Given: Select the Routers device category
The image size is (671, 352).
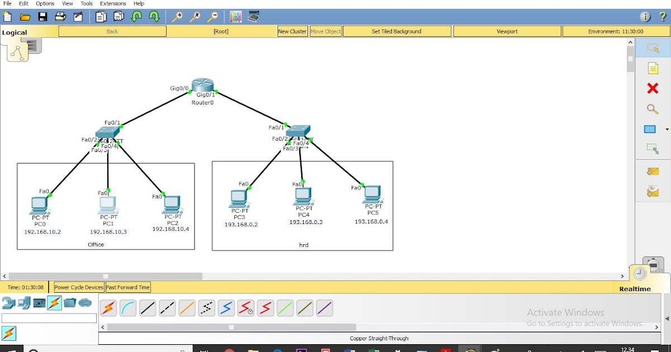Looking at the screenshot, I should (10, 302).
